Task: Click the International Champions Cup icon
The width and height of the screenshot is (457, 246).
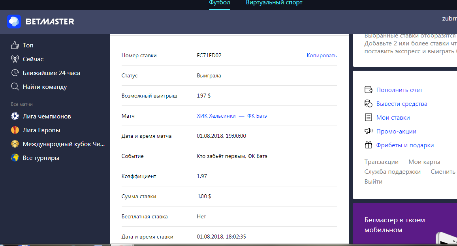Action: [15, 144]
